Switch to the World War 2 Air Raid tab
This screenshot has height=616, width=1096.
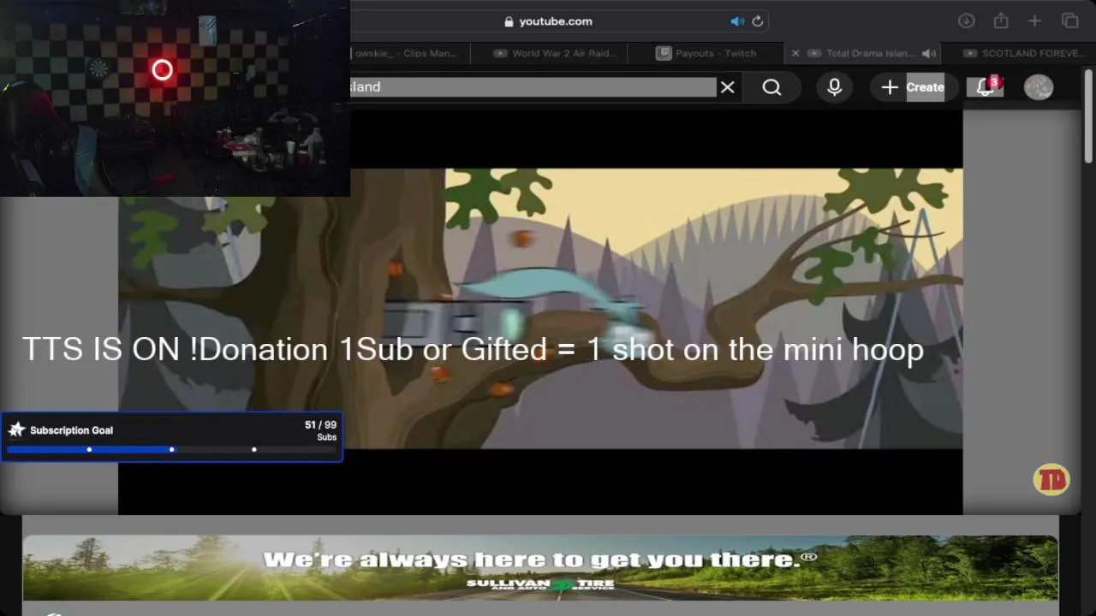point(557,53)
